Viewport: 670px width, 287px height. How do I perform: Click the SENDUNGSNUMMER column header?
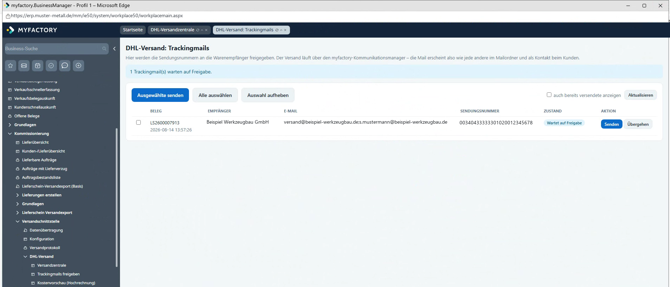480,111
